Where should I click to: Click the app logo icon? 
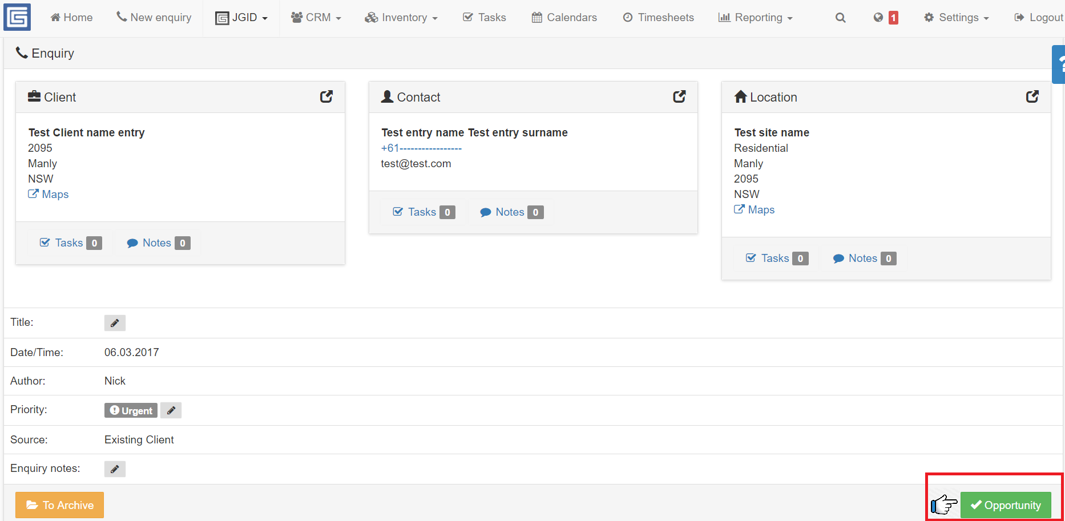click(17, 17)
